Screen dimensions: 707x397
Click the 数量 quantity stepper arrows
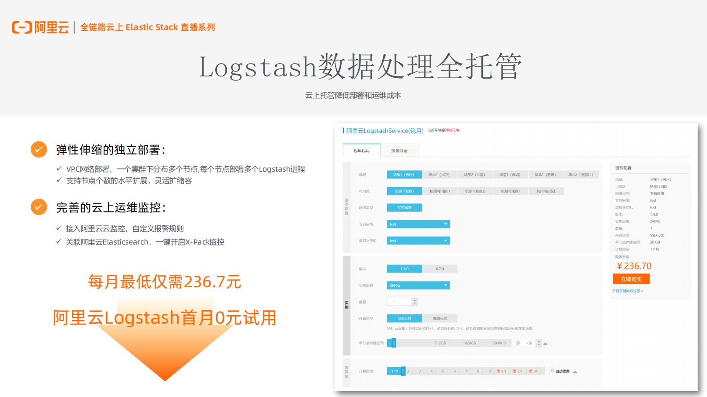pyautogui.click(x=415, y=302)
